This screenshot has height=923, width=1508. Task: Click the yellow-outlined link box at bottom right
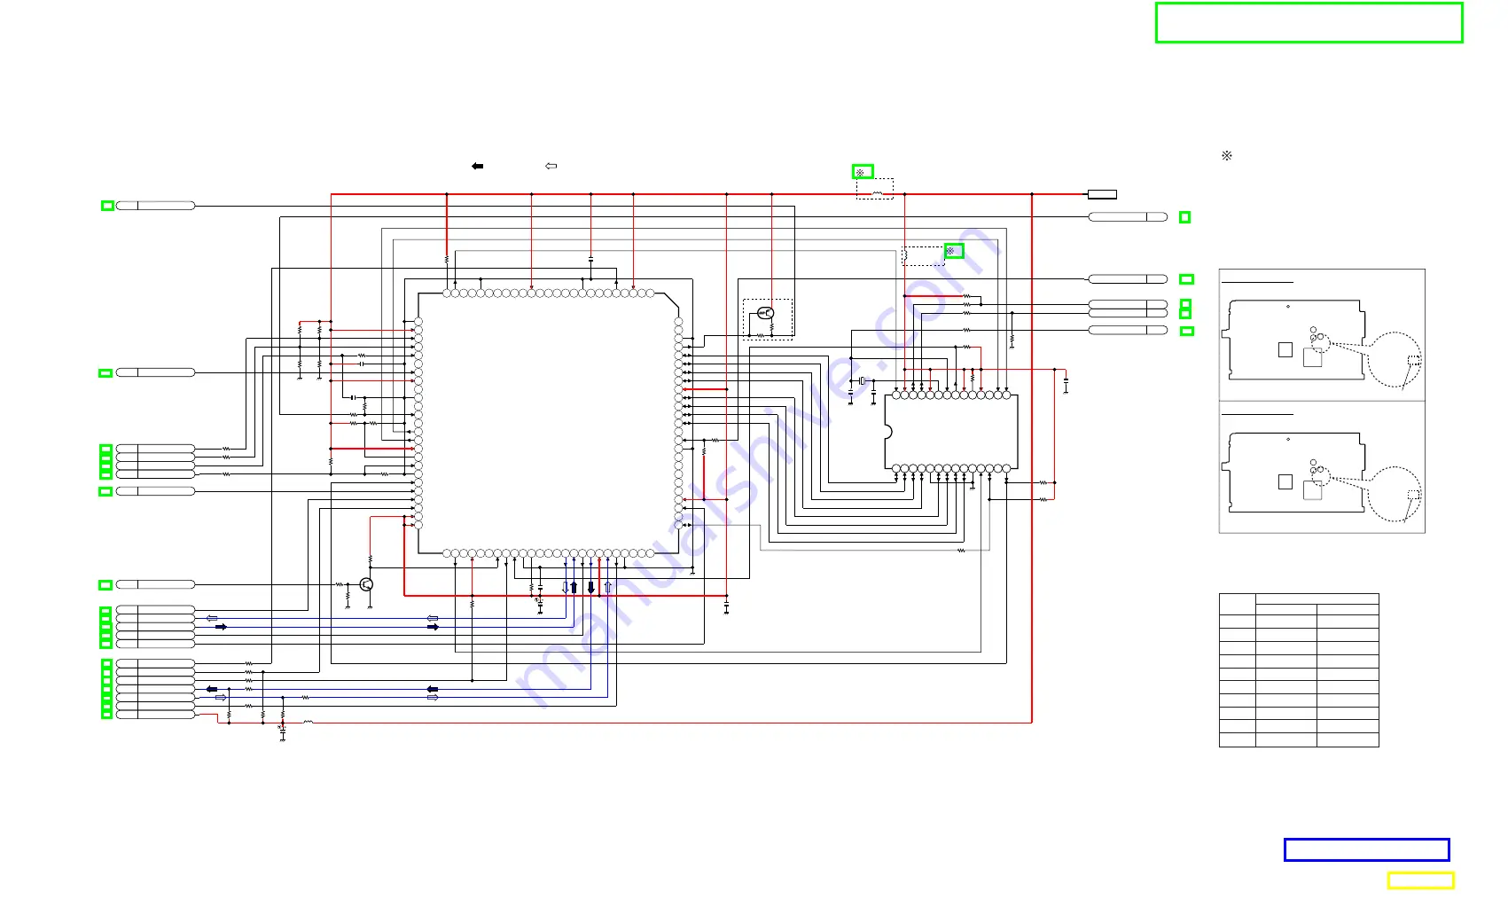(x=1420, y=880)
